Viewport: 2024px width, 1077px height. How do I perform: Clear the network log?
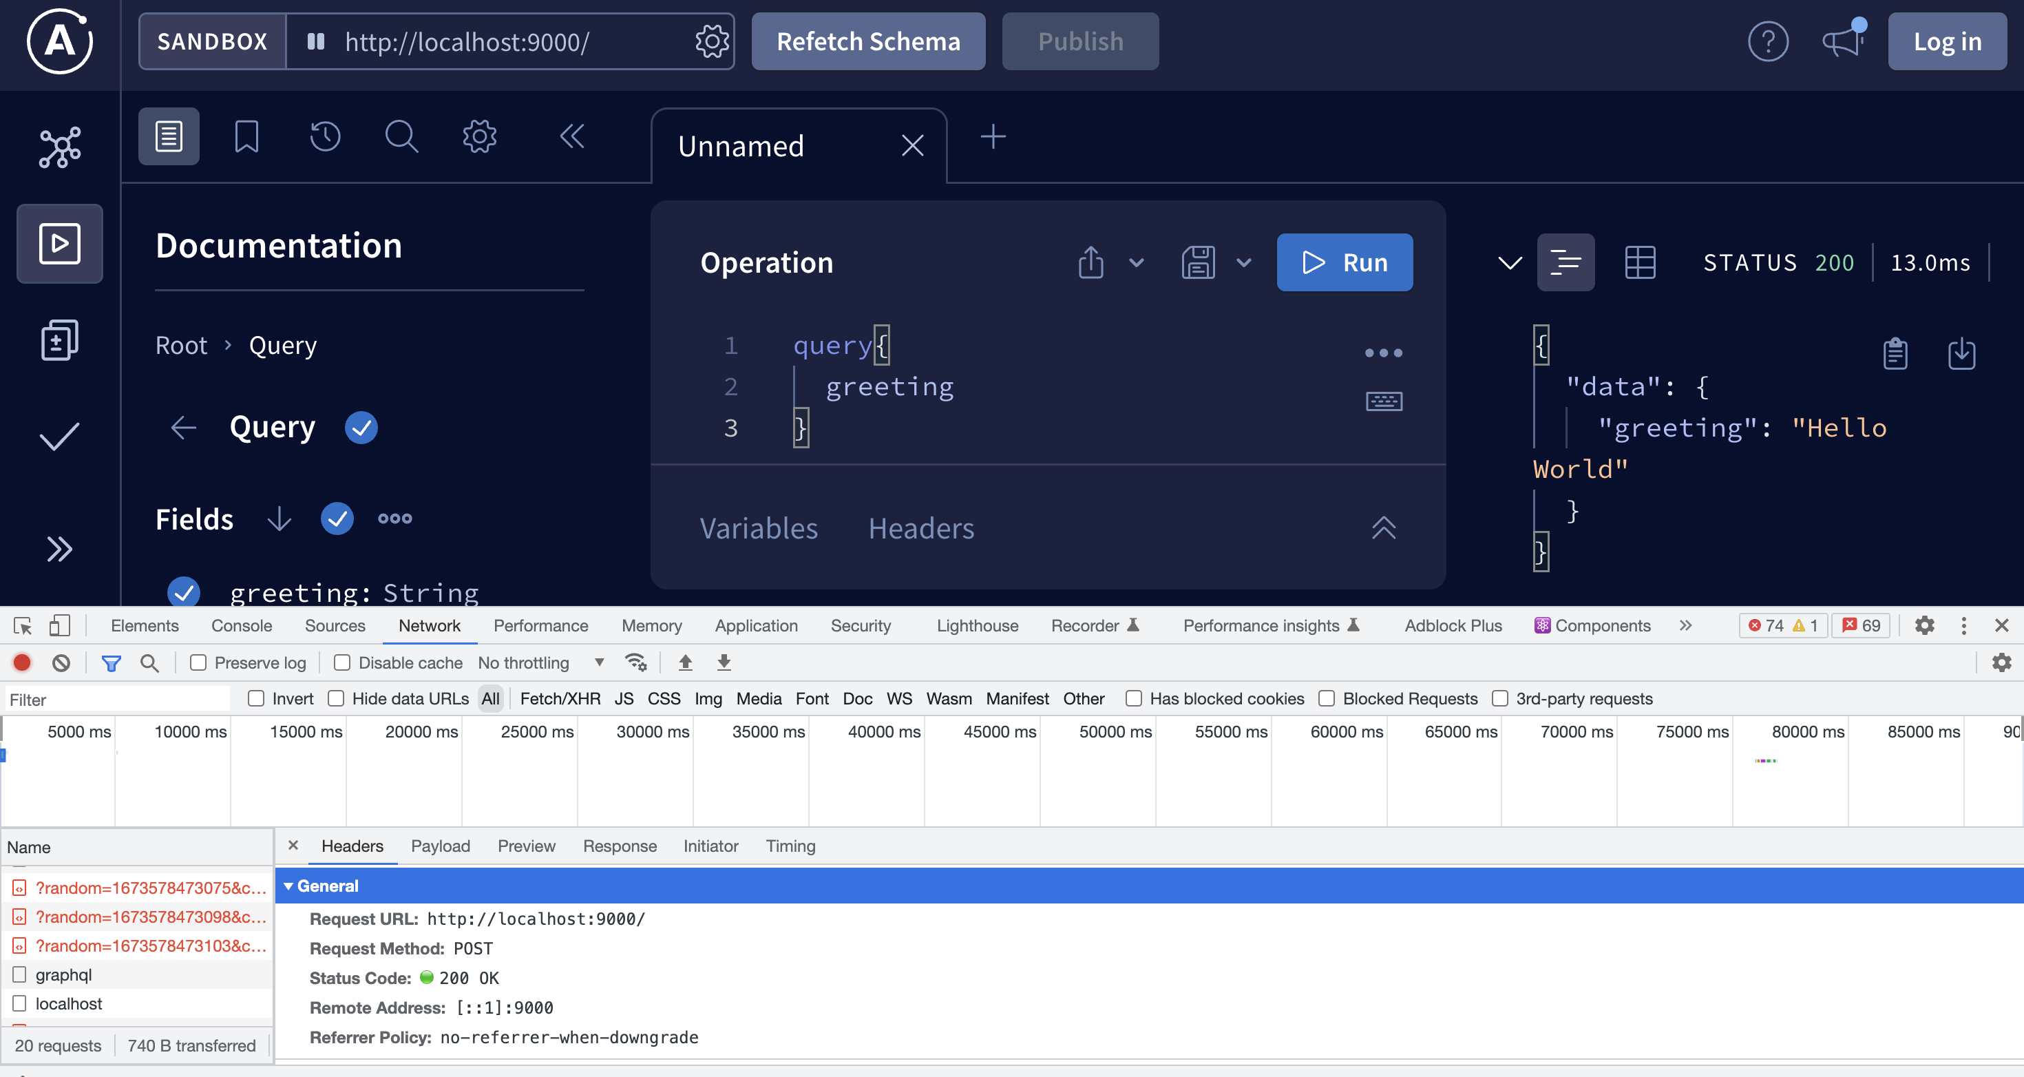pos(61,662)
